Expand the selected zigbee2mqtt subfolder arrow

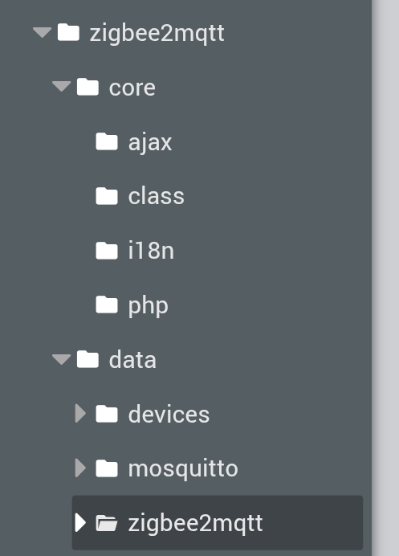[x=80, y=523]
